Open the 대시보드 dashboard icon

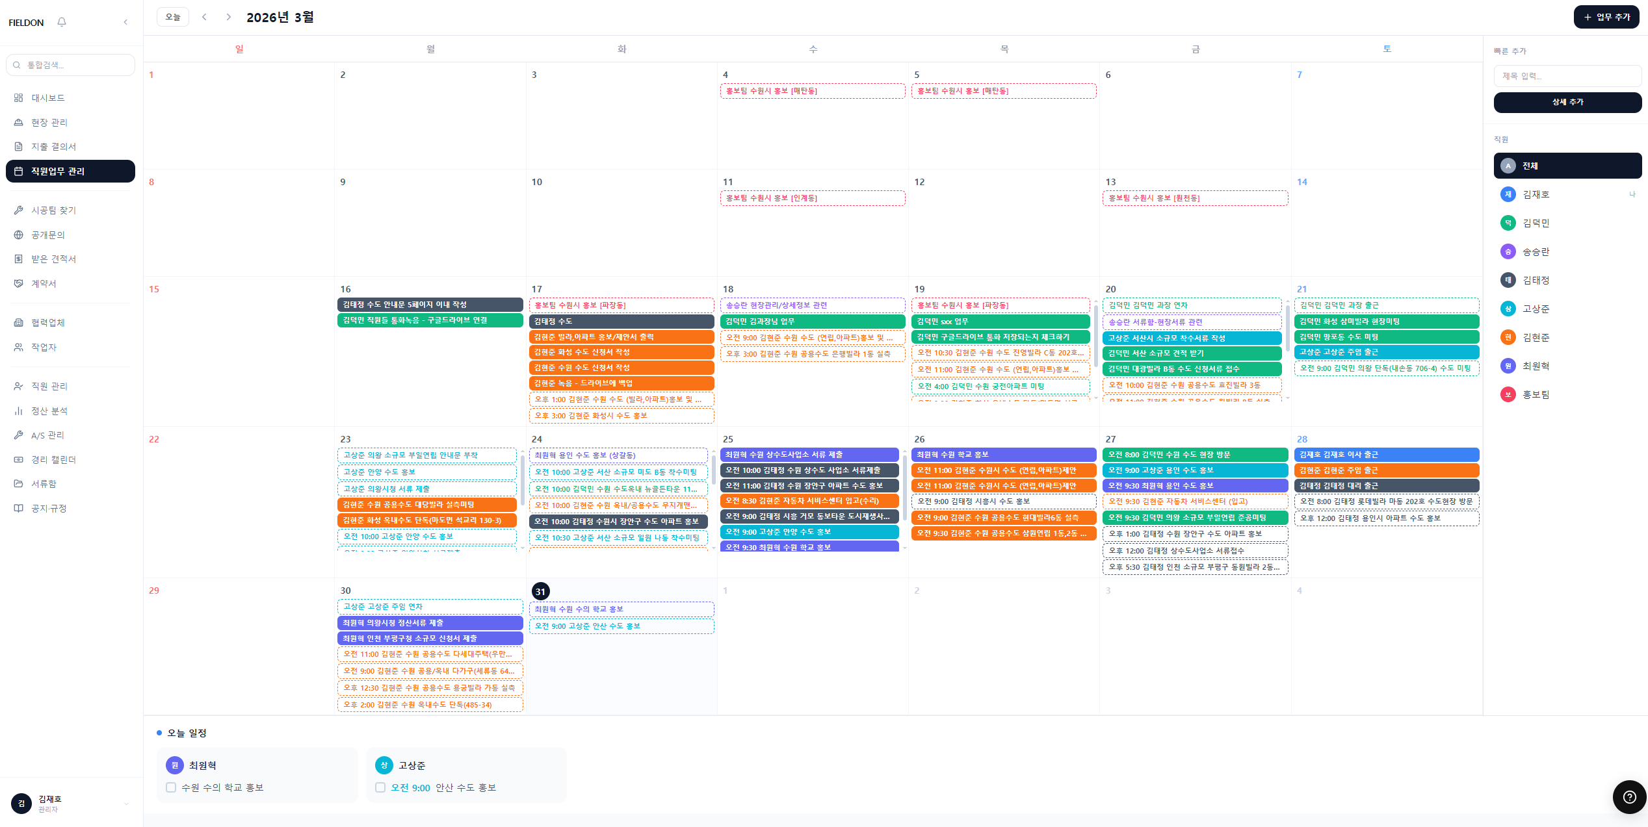[18, 98]
